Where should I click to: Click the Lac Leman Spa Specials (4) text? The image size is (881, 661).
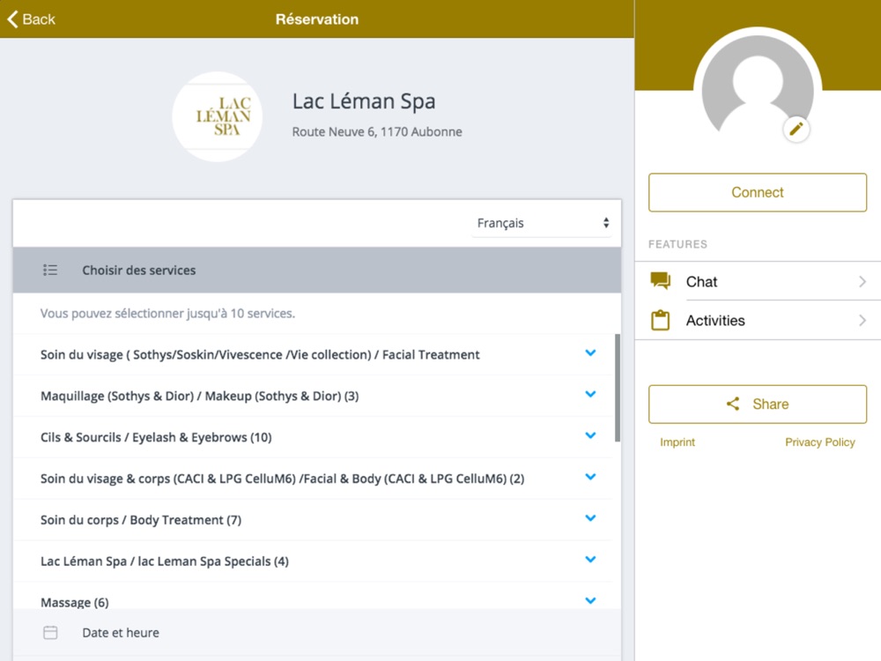click(164, 561)
